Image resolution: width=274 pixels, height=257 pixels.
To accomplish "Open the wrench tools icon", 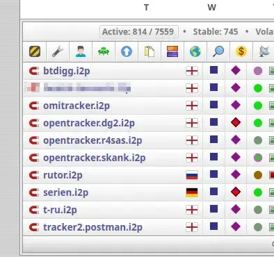I will point(58,51).
